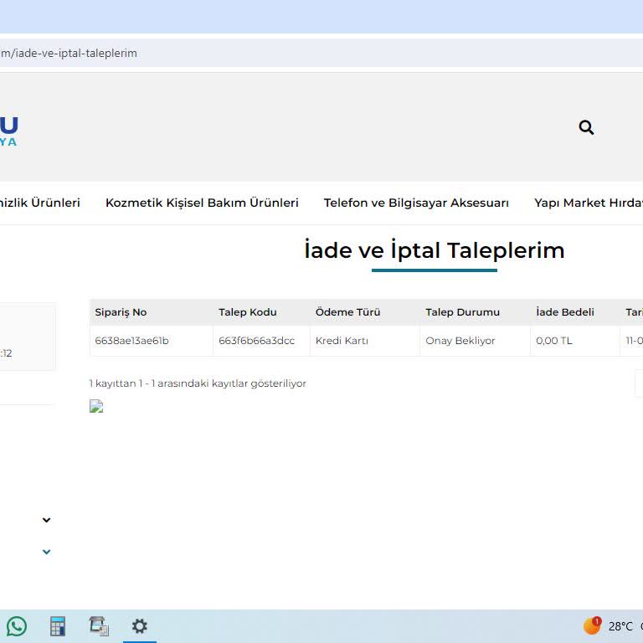Open the Settings gear taskbar icon
The image size is (643, 643).
tap(139, 626)
